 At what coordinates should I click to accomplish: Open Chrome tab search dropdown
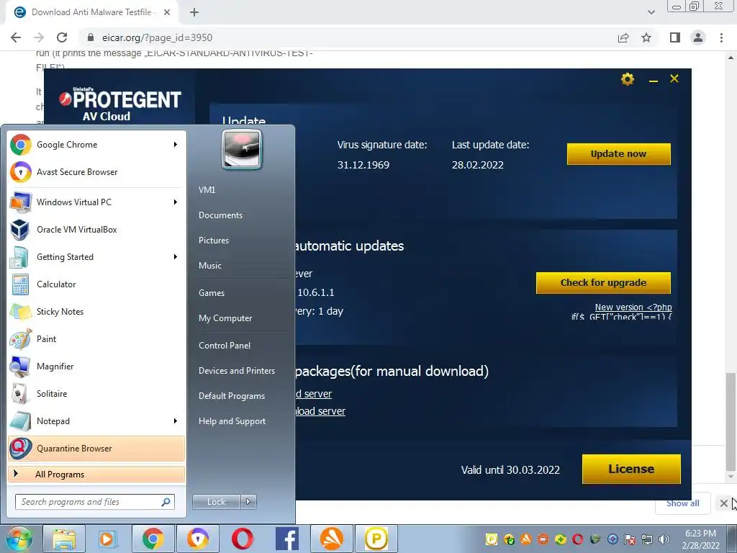tap(651, 12)
